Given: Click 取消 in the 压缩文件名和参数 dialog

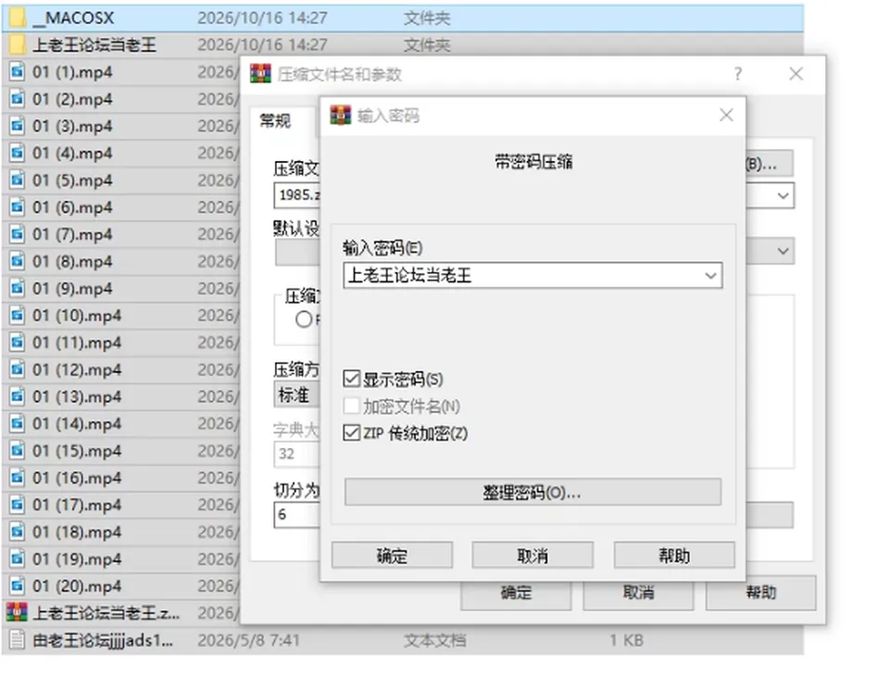Looking at the screenshot, I should 638,593.
